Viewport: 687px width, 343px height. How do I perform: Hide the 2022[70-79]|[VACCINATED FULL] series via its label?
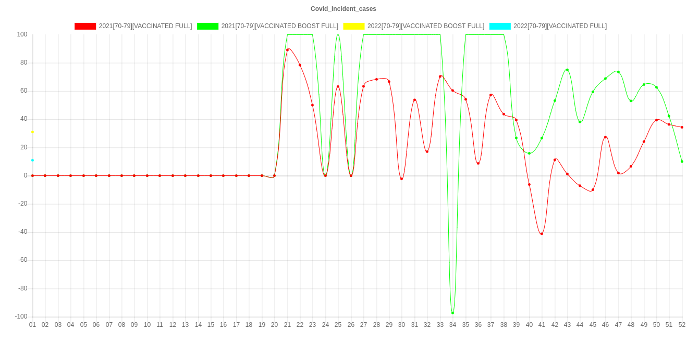[560, 26]
